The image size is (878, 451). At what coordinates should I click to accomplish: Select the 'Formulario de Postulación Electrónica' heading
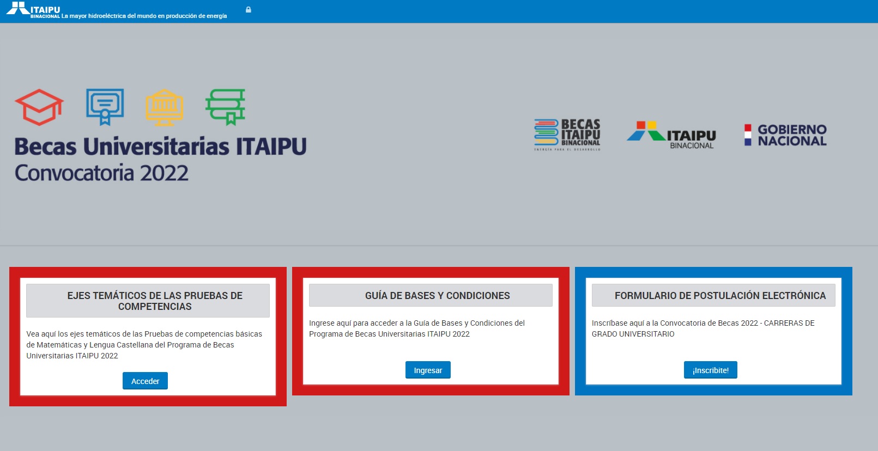pos(713,295)
